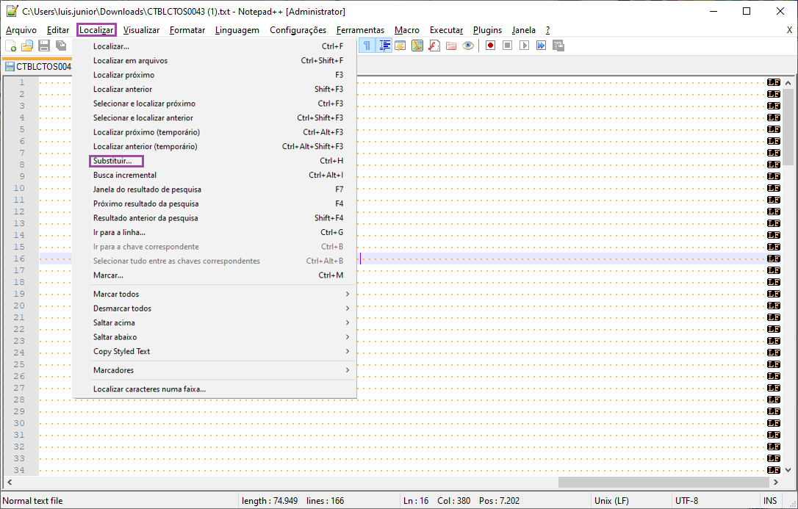
Task: Expand the Saltar abaixo submenu
Action: click(x=215, y=336)
